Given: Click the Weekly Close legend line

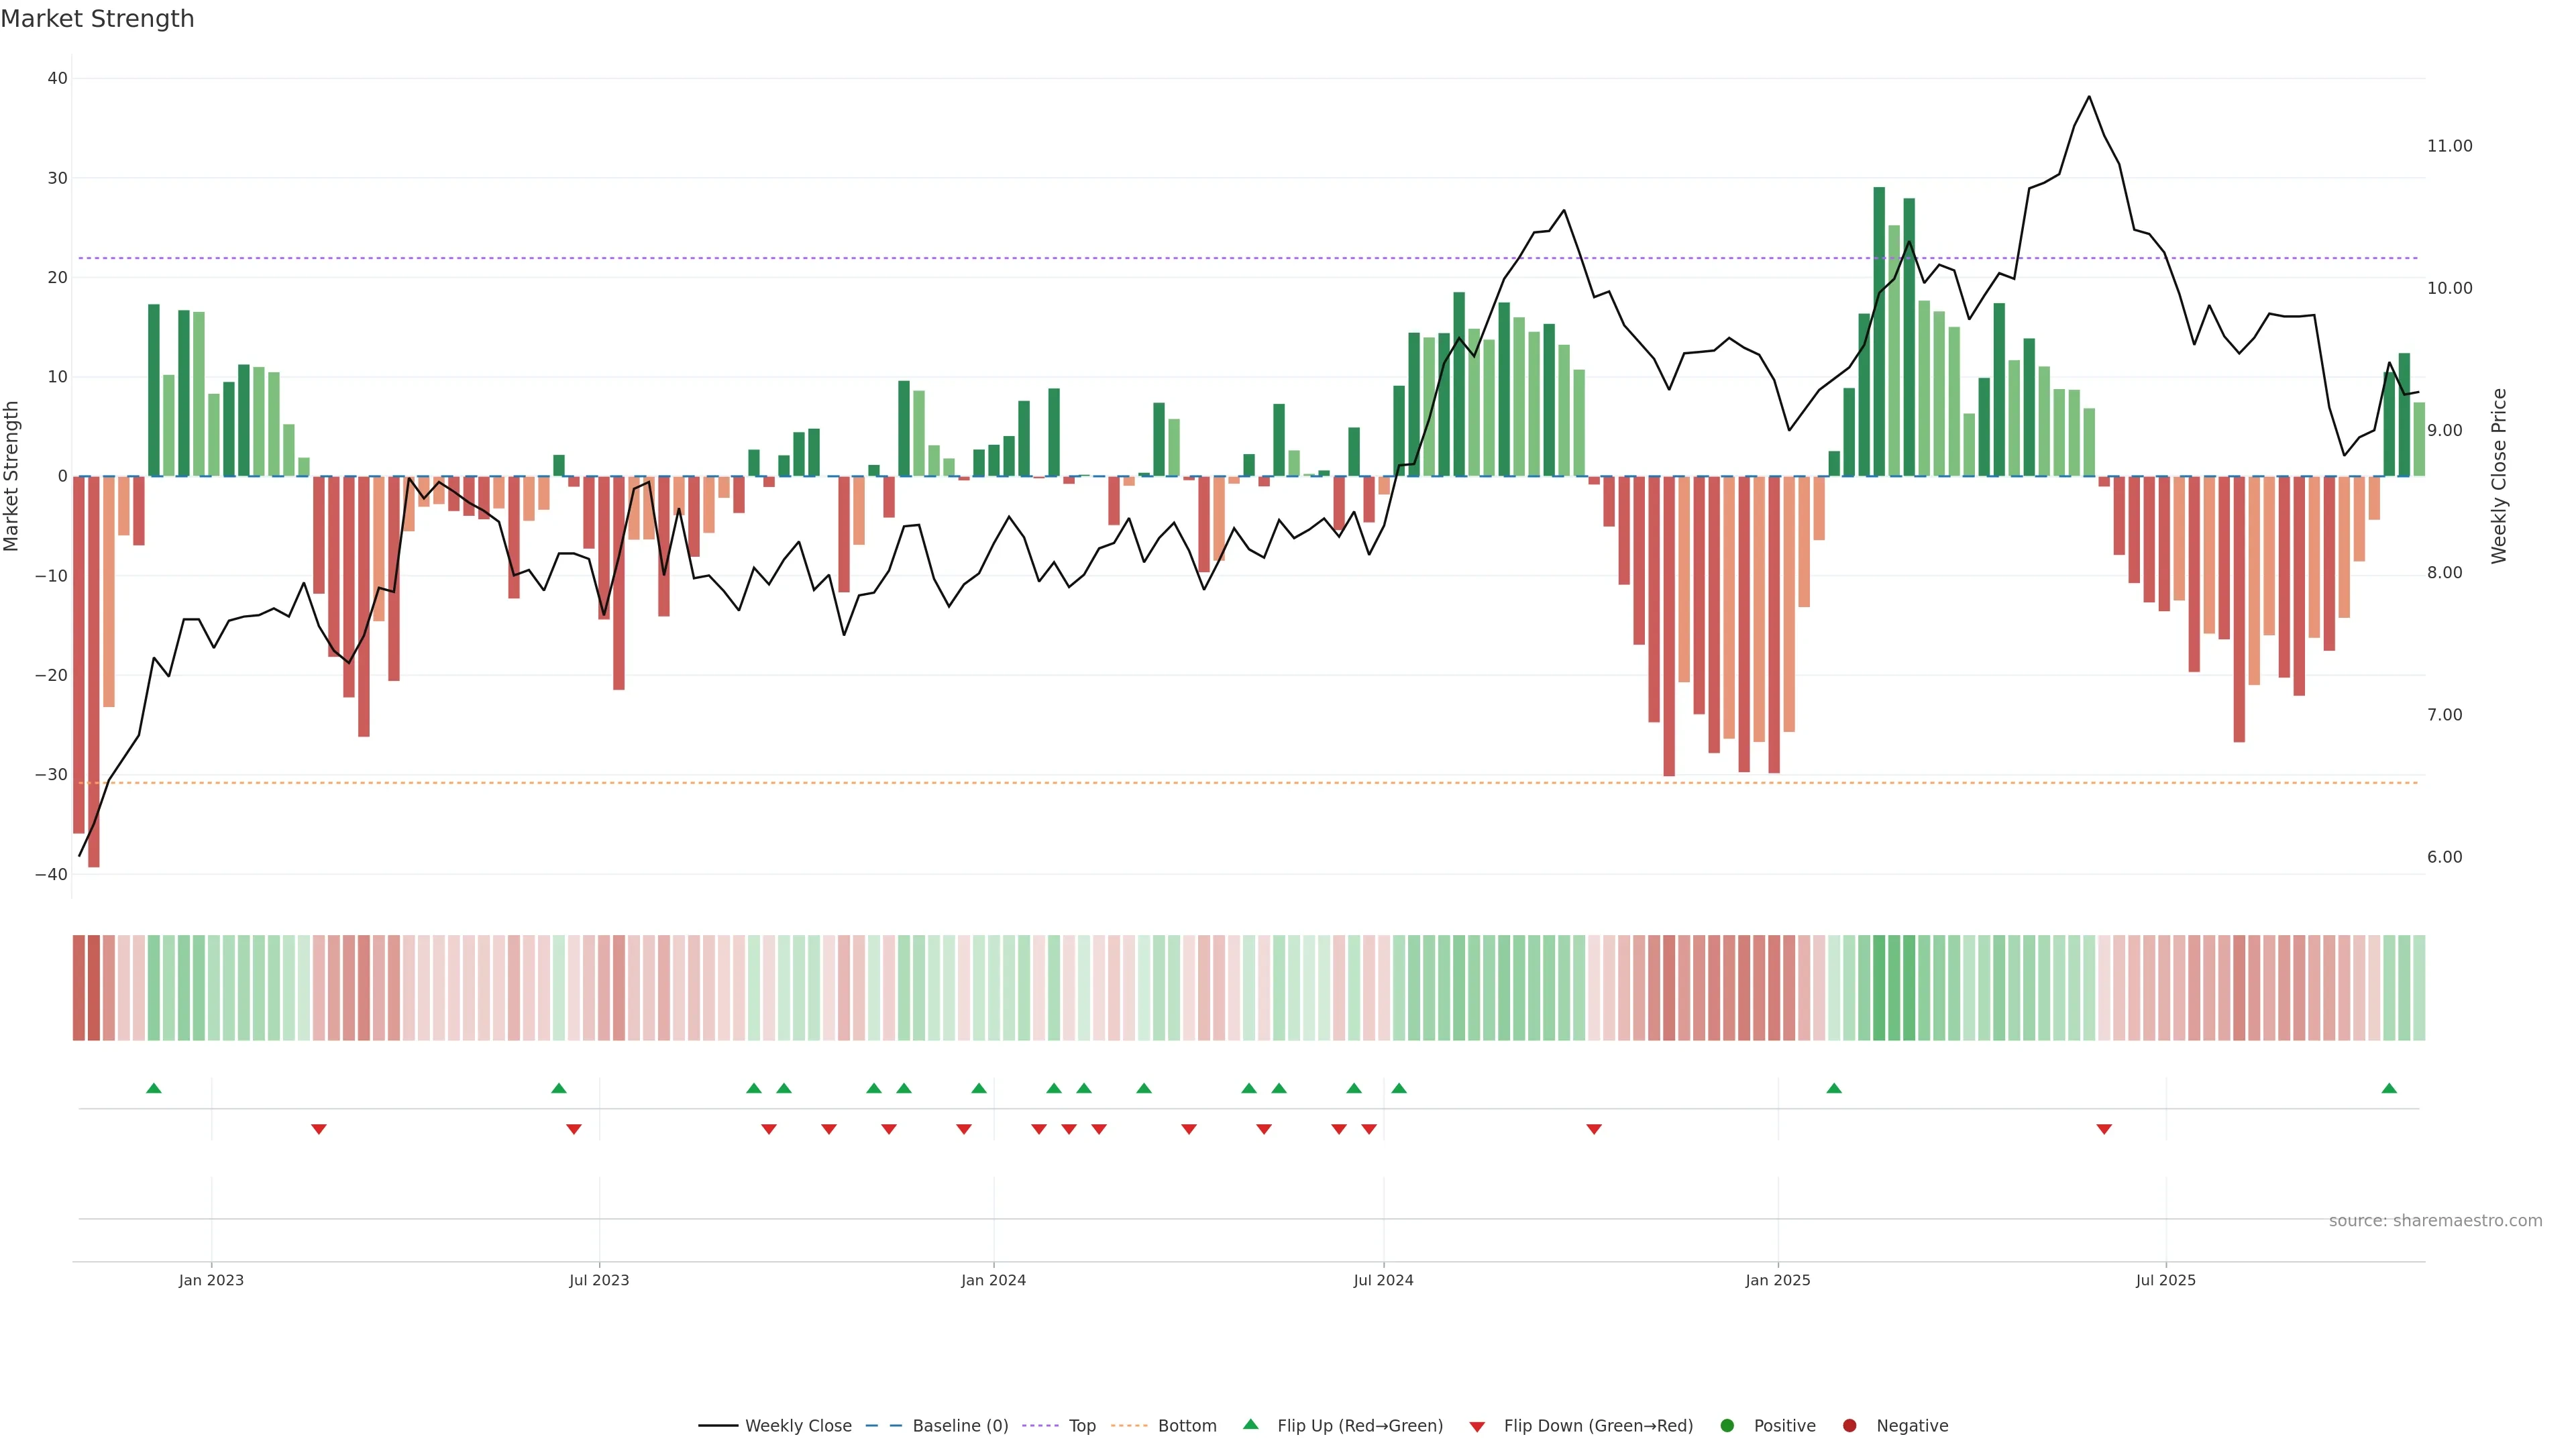Looking at the screenshot, I should pos(718,1426).
